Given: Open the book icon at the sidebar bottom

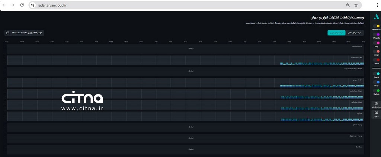Looking at the screenshot, I should tap(376, 113).
